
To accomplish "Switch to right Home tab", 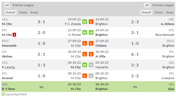I will tap(158, 12).
